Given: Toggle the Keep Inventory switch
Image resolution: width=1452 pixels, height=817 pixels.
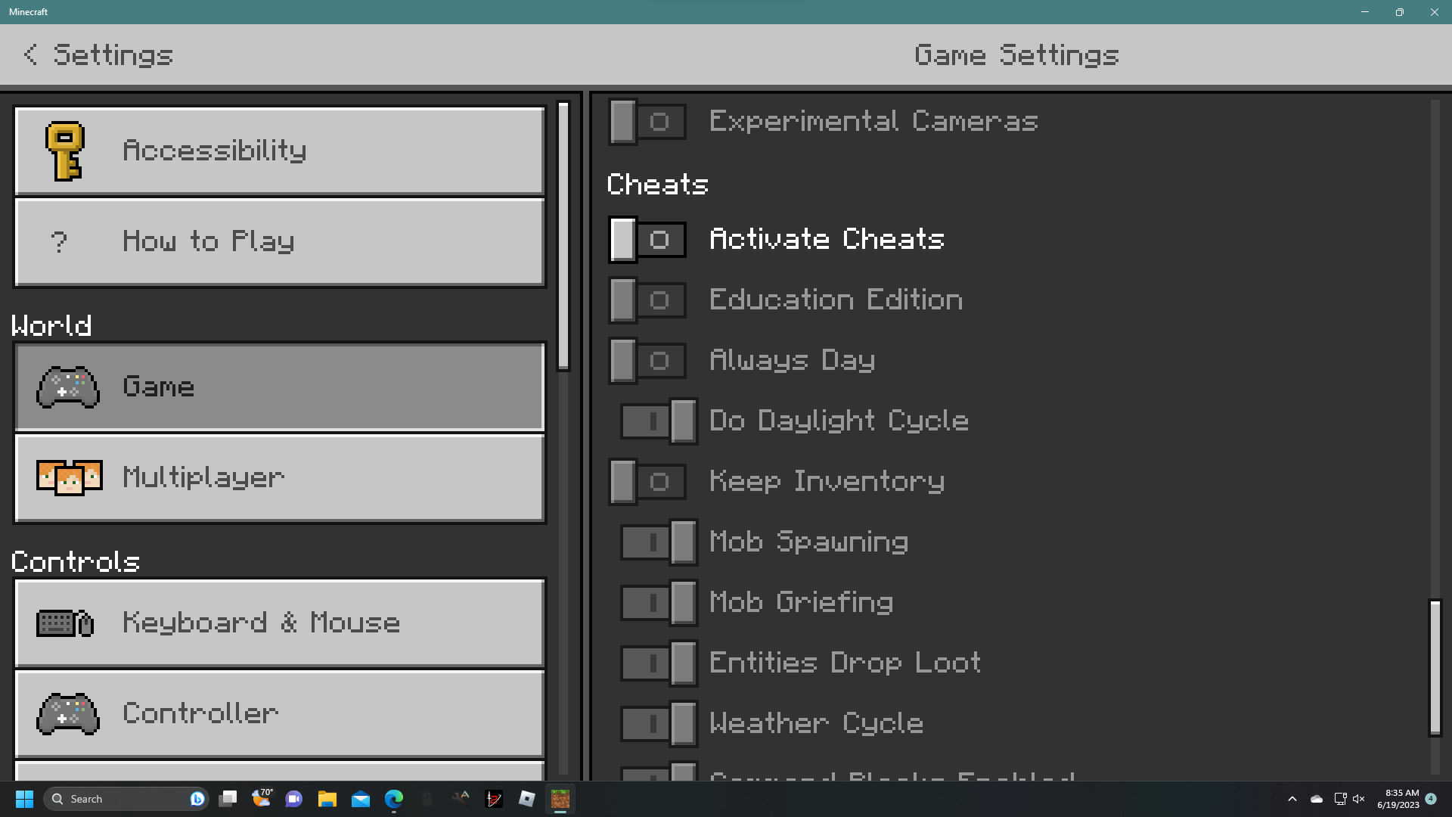Looking at the screenshot, I should pos(647,482).
